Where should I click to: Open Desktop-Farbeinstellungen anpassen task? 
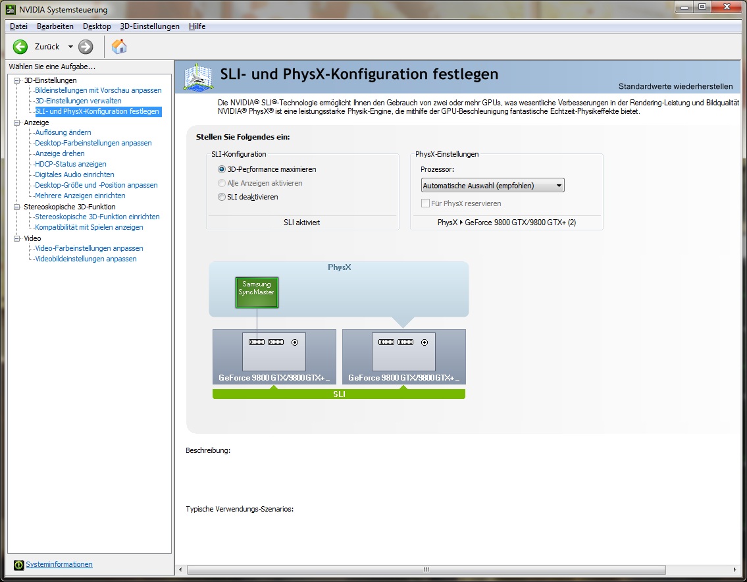tap(93, 143)
